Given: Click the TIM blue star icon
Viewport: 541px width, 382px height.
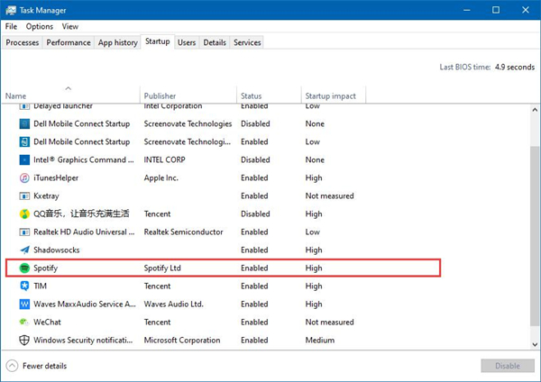Looking at the screenshot, I should [24, 286].
